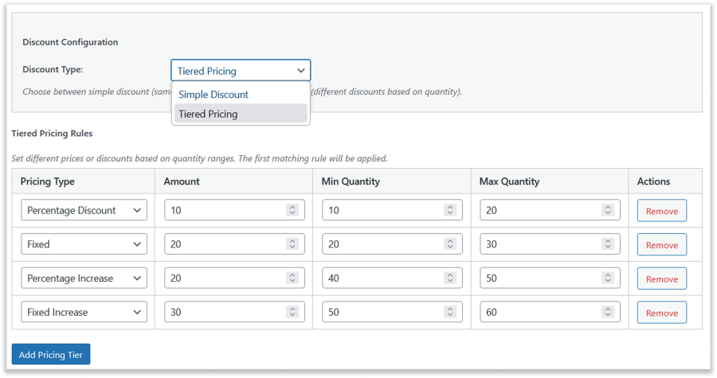Click stepper arrows of Fixed Increase Amount
The height and width of the screenshot is (378, 717).
(x=292, y=312)
